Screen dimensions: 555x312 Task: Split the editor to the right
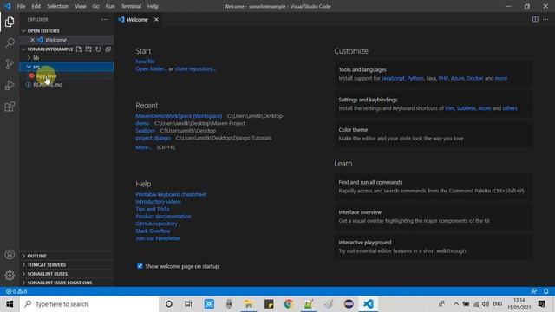pyautogui.click(x=535, y=19)
